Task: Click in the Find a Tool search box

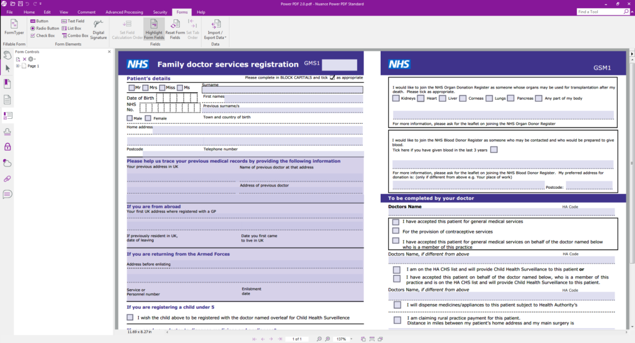Action: [x=600, y=12]
